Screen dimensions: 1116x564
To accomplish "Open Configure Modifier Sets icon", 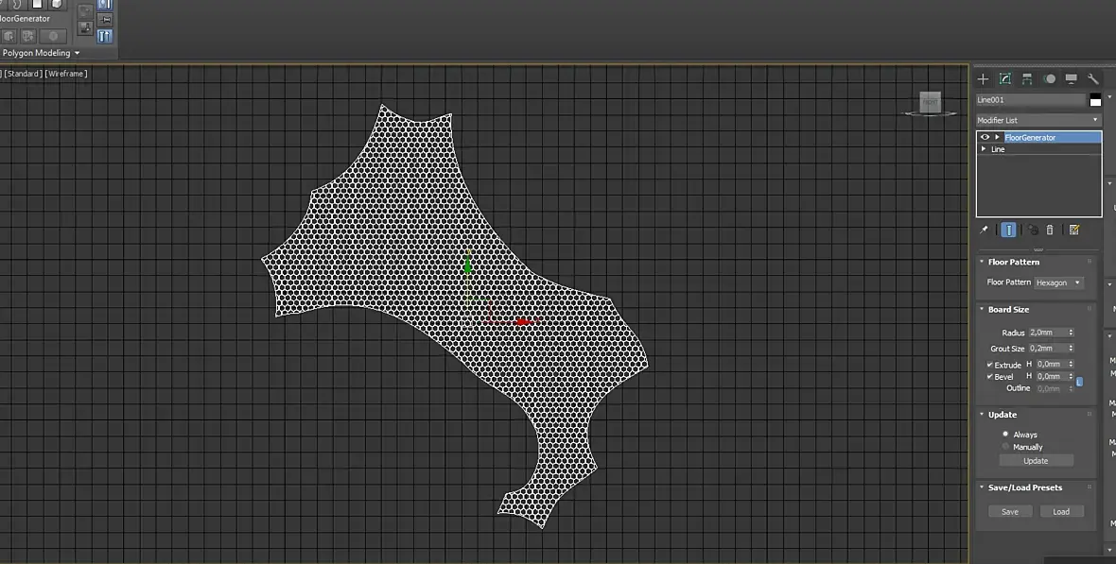I will tap(1074, 230).
